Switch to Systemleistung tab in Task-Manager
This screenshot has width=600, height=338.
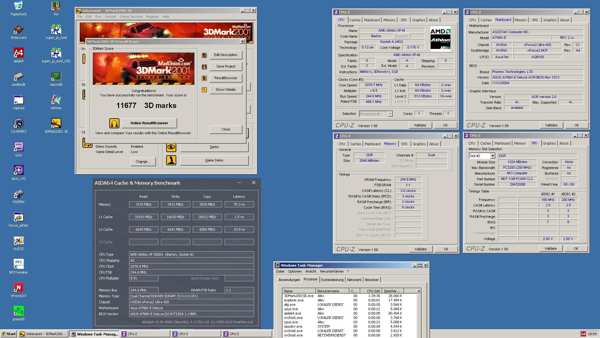[332, 280]
